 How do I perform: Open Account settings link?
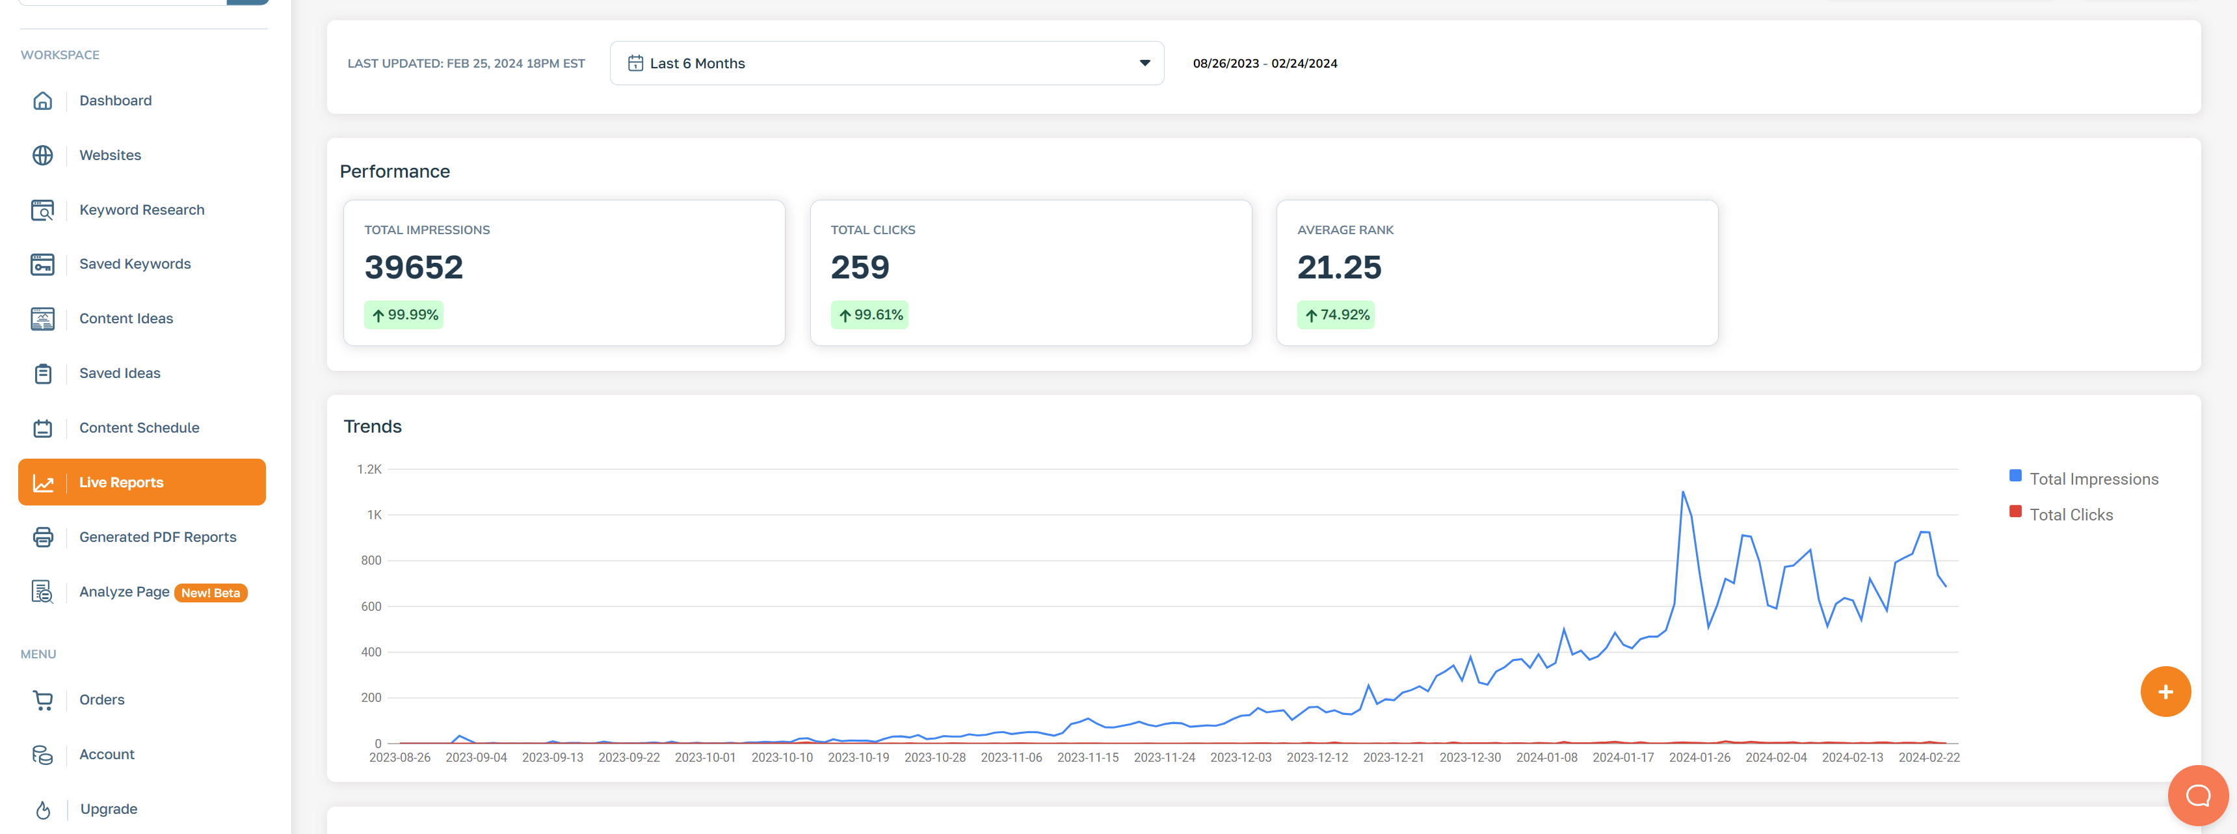pos(107,755)
